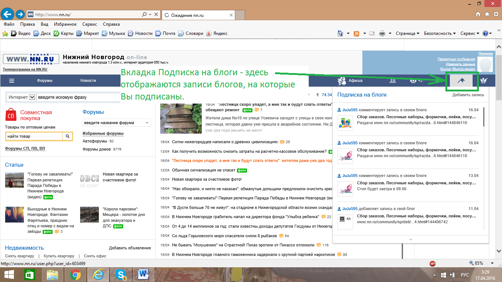Image resolution: width=502 pixels, height=282 pixels.
Task: Open the address bar search dropdown arrow
Action: [150, 15]
